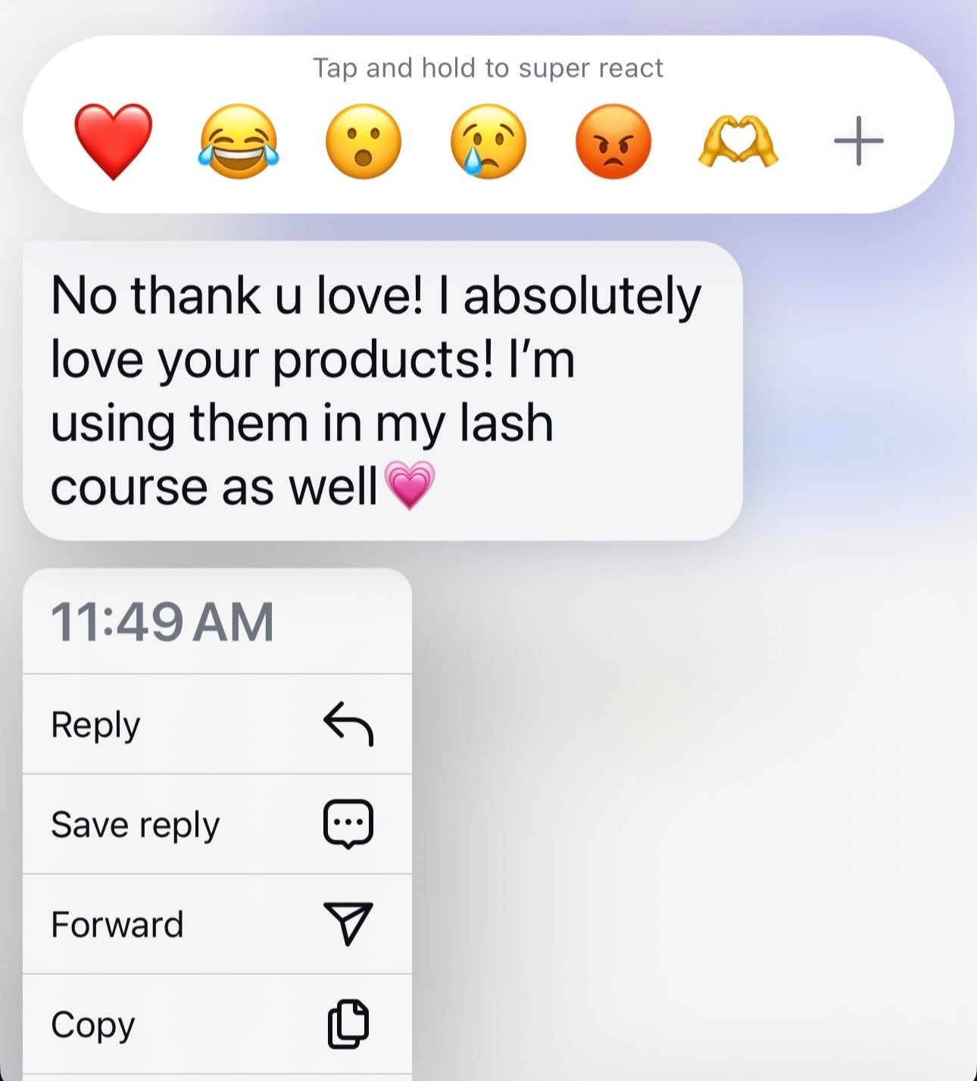
Task: Select Save reply menu entry
Action: pyautogui.click(x=217, y=824)
